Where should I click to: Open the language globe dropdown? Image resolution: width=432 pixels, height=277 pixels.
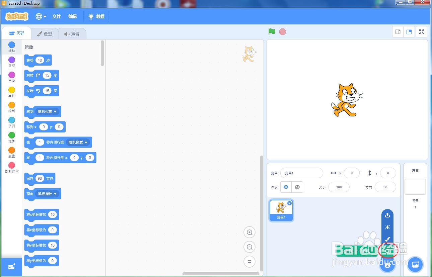(41, 16)
